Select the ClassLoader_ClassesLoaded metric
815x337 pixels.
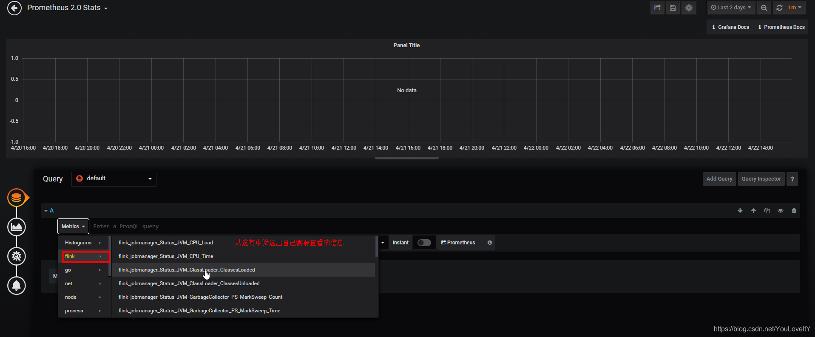coord(244,270)
